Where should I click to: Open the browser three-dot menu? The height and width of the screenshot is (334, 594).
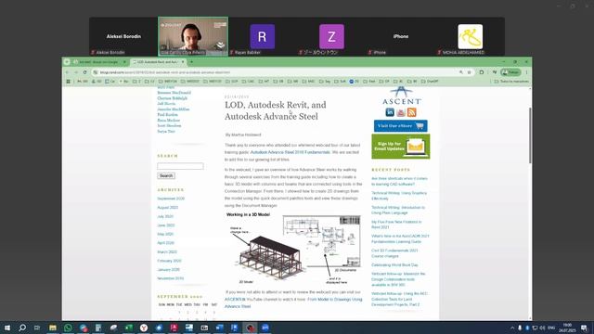pos(526,72)
